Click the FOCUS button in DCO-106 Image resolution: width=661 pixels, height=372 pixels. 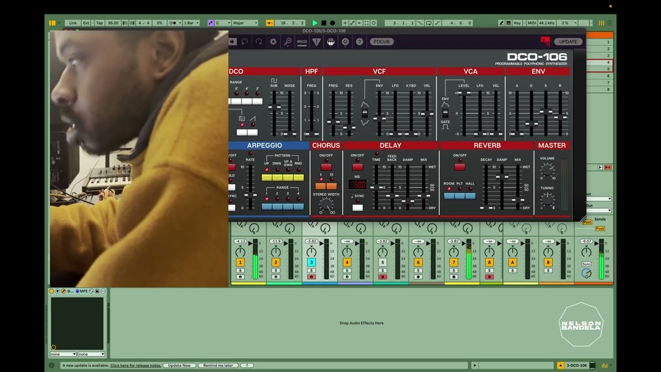pos(382,42)
